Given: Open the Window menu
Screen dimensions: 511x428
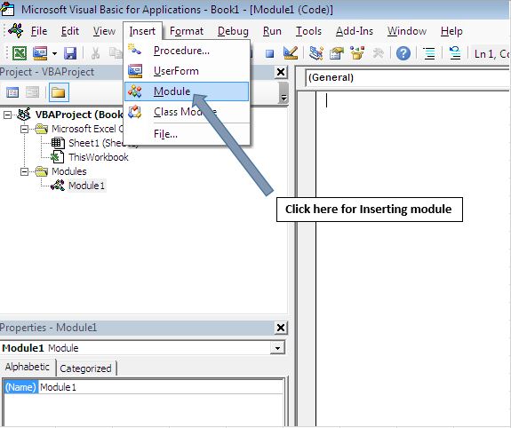Looking at the screenshot, I should coord(407,31).
